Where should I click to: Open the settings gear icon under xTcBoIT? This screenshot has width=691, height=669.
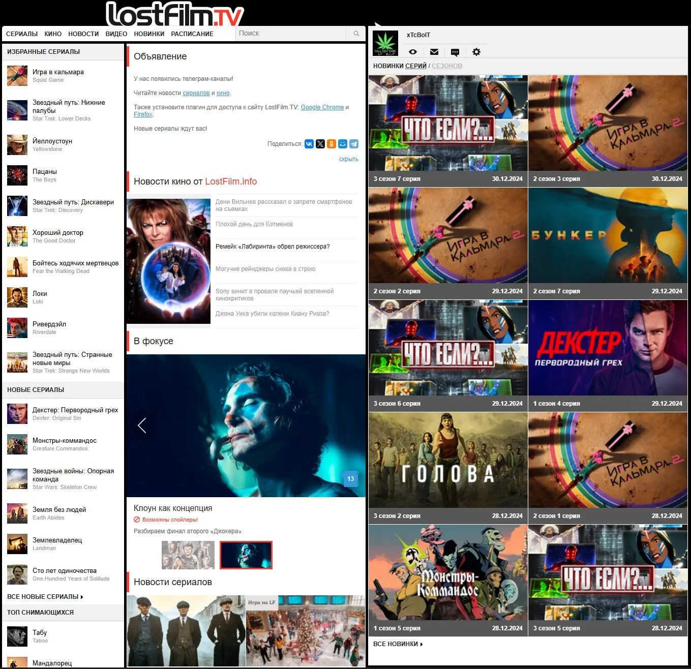[x=476, y=52]
